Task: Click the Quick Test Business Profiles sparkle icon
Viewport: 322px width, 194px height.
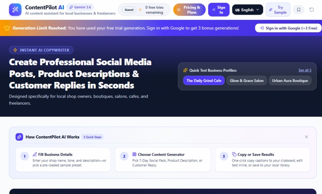Action: (185, 70)
